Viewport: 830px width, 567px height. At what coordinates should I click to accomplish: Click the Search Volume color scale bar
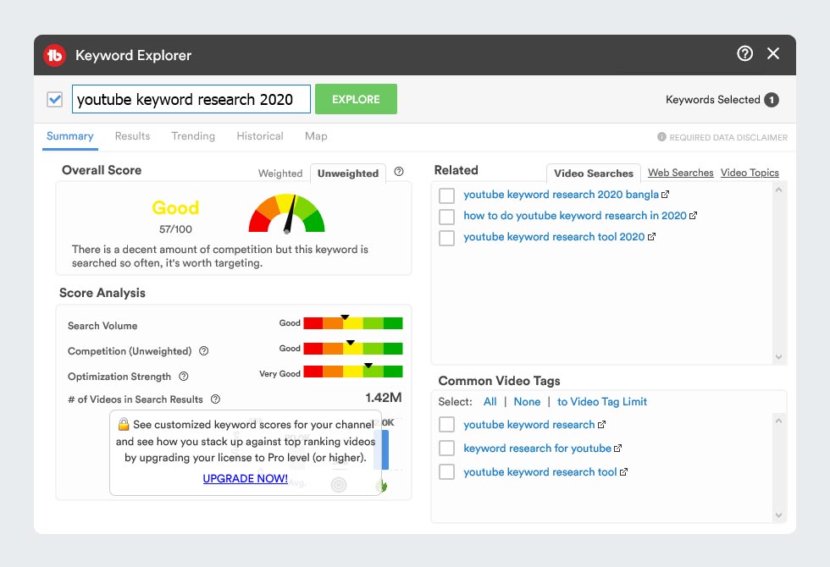353,323
